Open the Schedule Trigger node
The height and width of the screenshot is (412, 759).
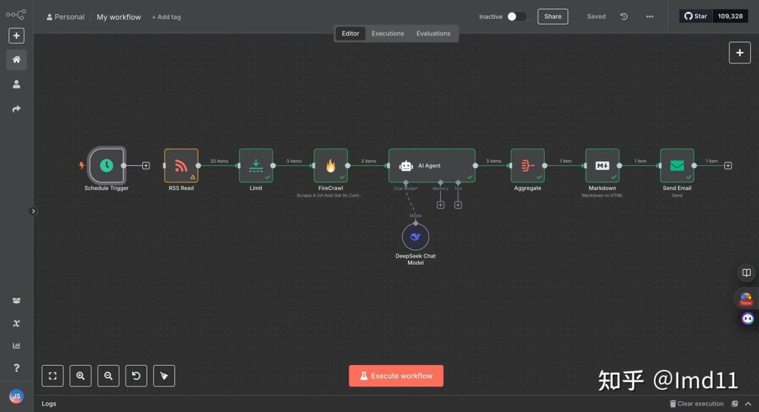click(x=106, y=165)
